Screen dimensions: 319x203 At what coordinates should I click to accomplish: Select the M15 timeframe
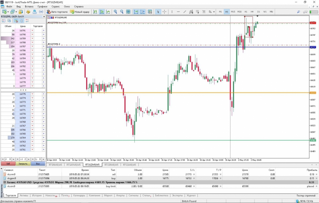(233, 12)
